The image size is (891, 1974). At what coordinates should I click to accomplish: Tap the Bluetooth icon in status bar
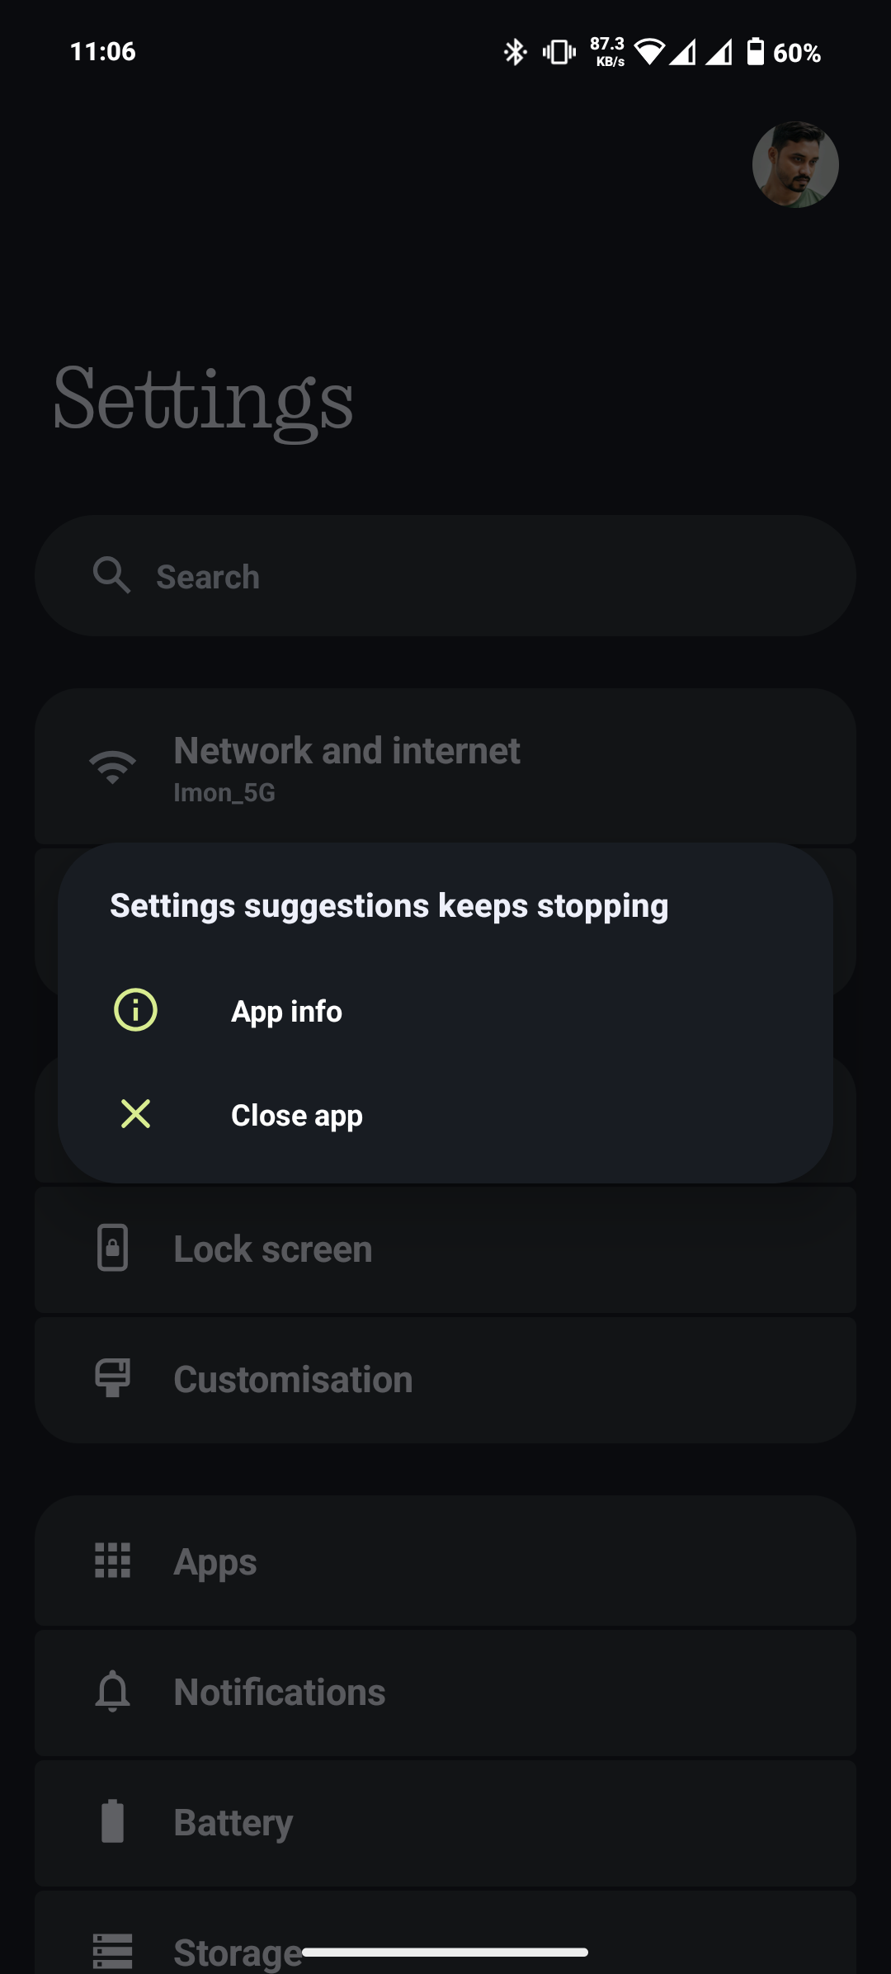tap(515, 52)
